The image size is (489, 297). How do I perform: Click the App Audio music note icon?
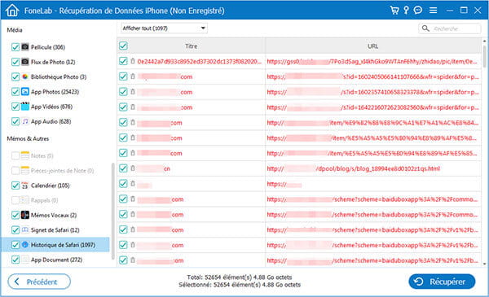pyautogui.click(x=25, y=121)
